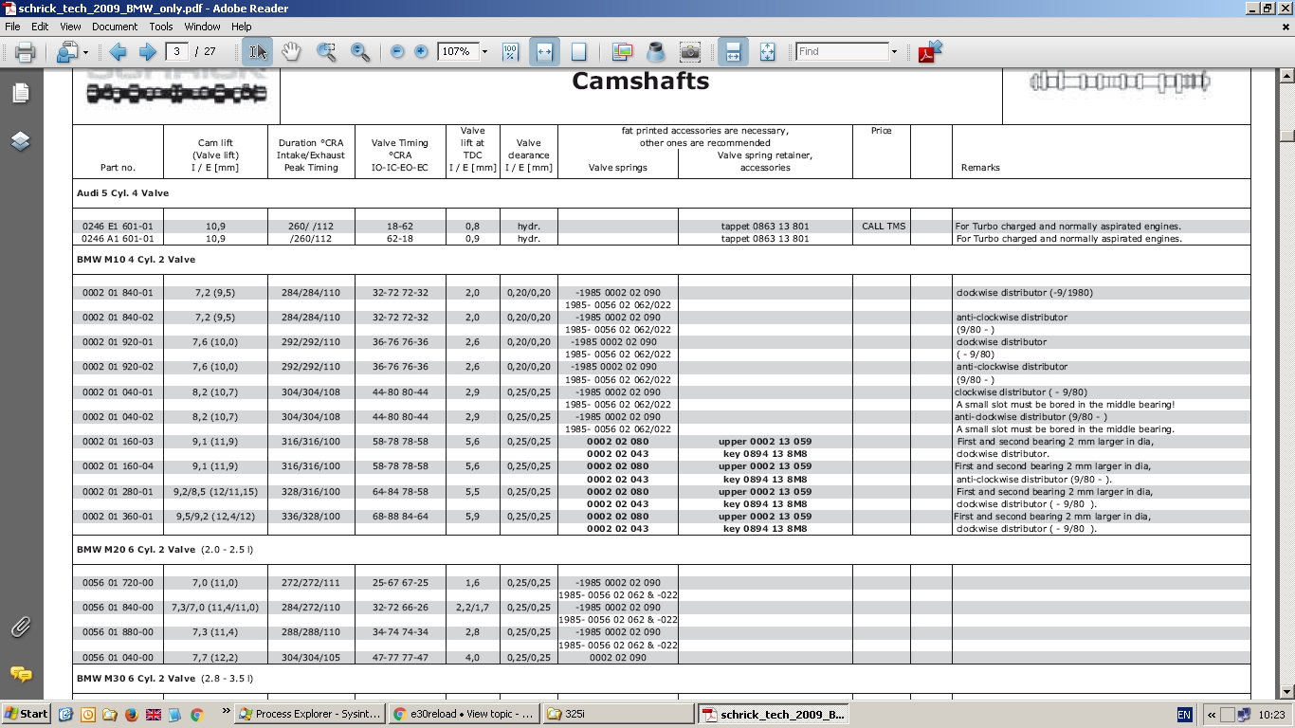The height and width of the screenshot is (728, 1295).
Task: Set zoom to actual size (100%)
Action: point(510,52)
